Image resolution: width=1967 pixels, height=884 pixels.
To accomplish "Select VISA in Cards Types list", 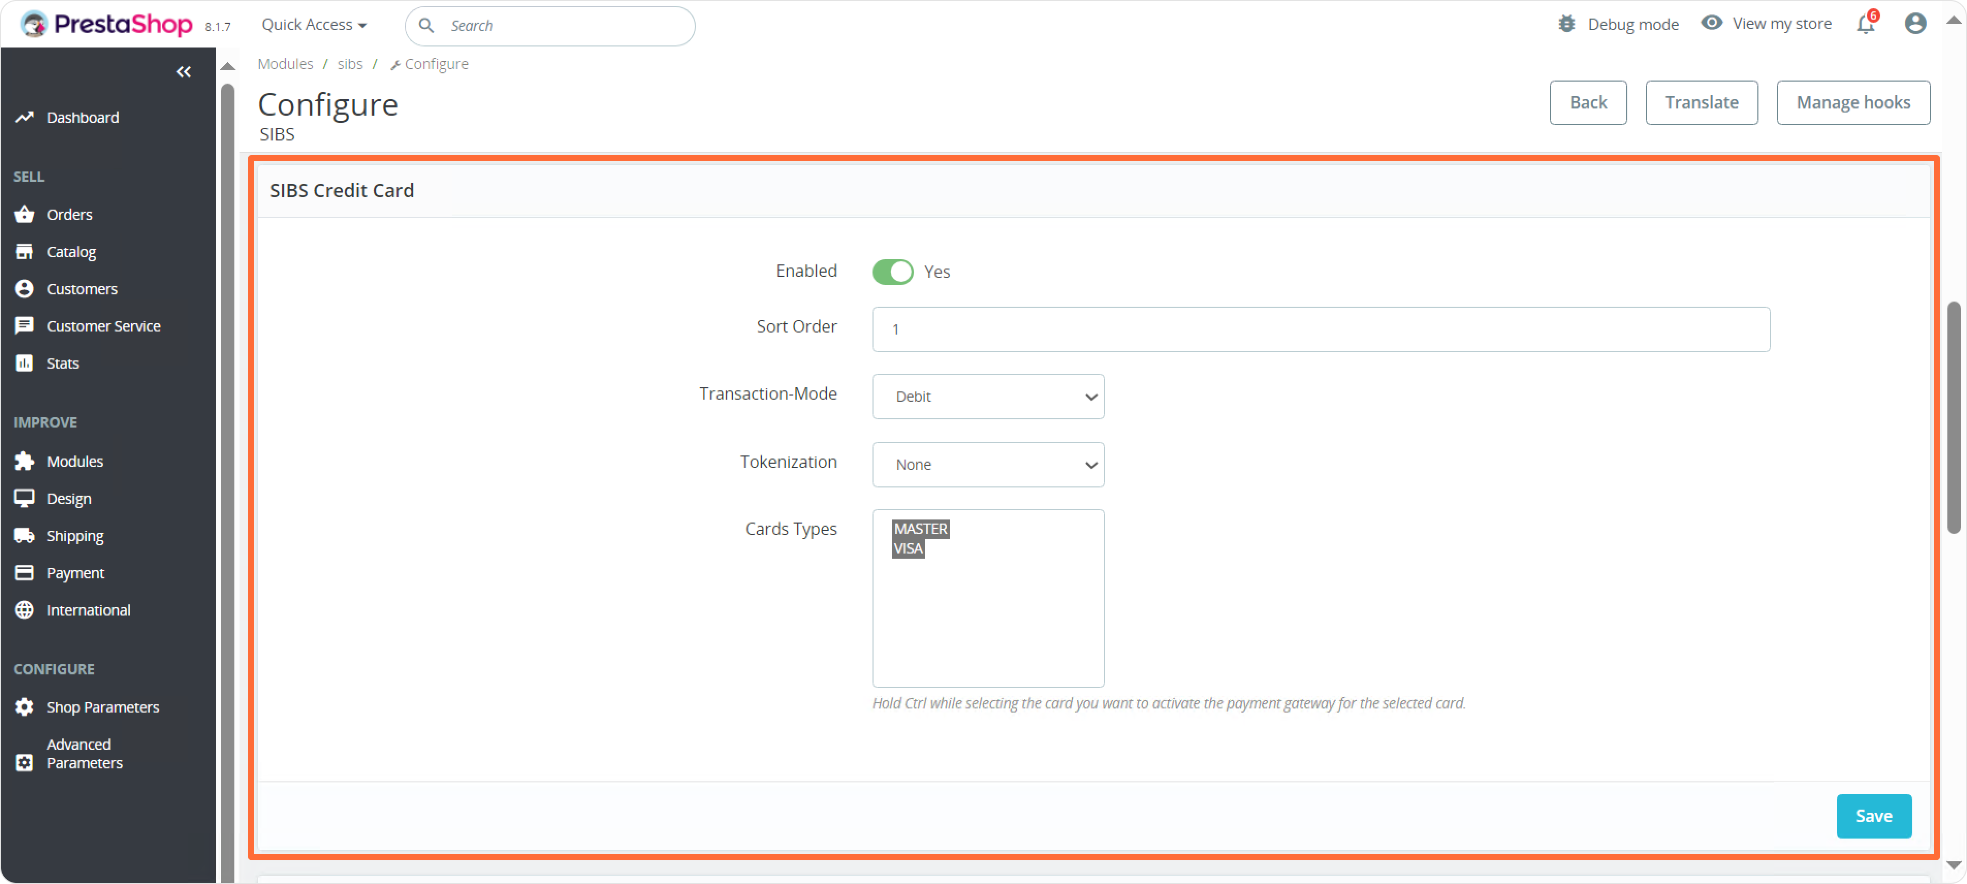I will (909, 549).
